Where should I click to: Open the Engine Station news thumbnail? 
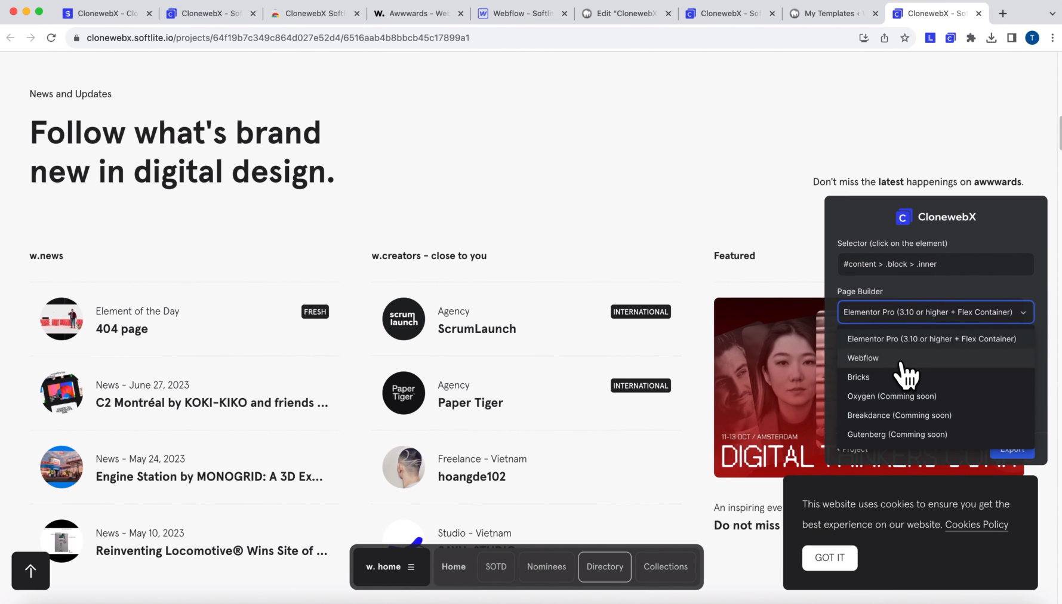click(61, 467)
